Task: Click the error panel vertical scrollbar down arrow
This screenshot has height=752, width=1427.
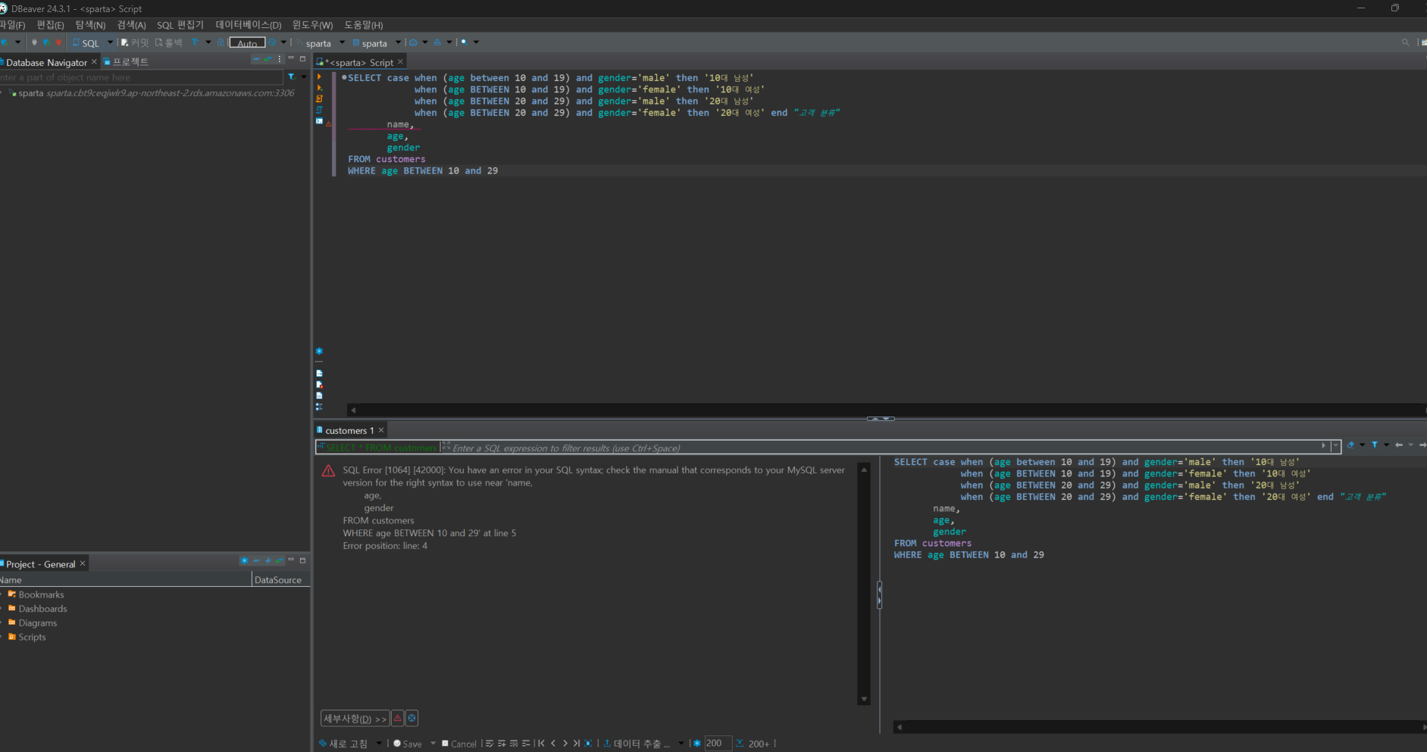Action: (x=864, y=699)
